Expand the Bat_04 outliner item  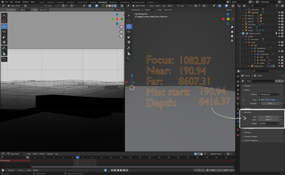coord(243,18)
